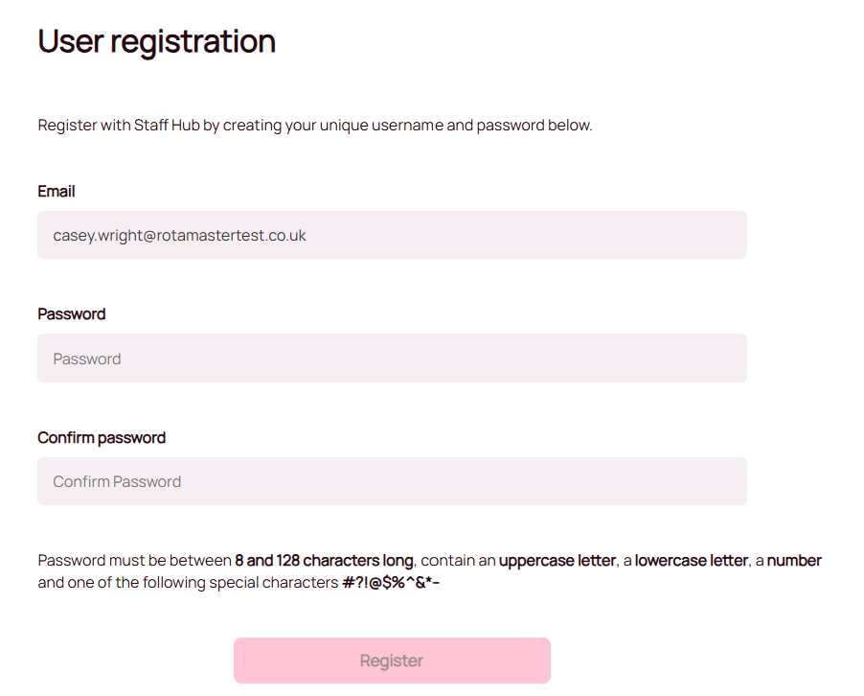The width and height of the screenshot is (864, 696).
Task: Select the Confirm Password placeholder text
Action: 116,480
